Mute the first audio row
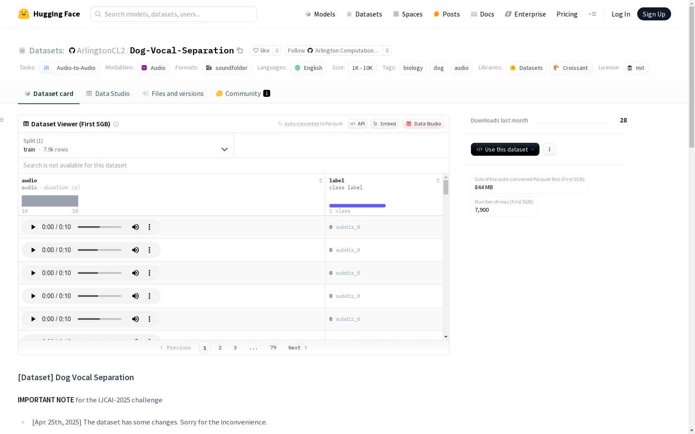Viewport: 695px width, 434px height. [136, 227]
